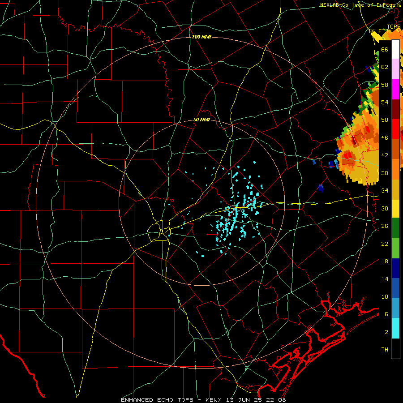The width and height of the screenshot is (403, 403).
Task: Click legend value 54
Action: [x=385, y=102]
